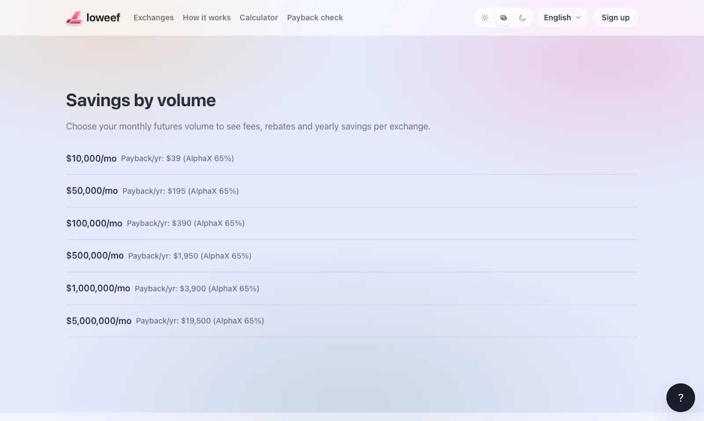Select system theme monitor icon
This screenshot has height=421, width=704.
(x=503, y=18)
